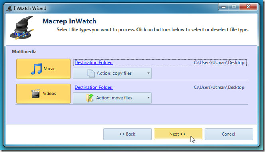265x152 pixels.
Task: Return with the << Back button
Action: [x=127, y=134]
